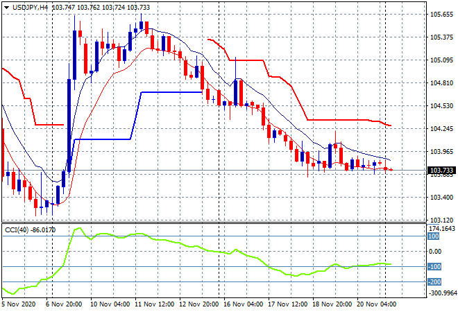Click the CCI 100 level label
The width and height of the screenshot is (458, 312).
[x=434, y=236]
